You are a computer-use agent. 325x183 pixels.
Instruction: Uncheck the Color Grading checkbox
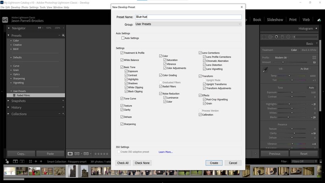pos(160,75)
